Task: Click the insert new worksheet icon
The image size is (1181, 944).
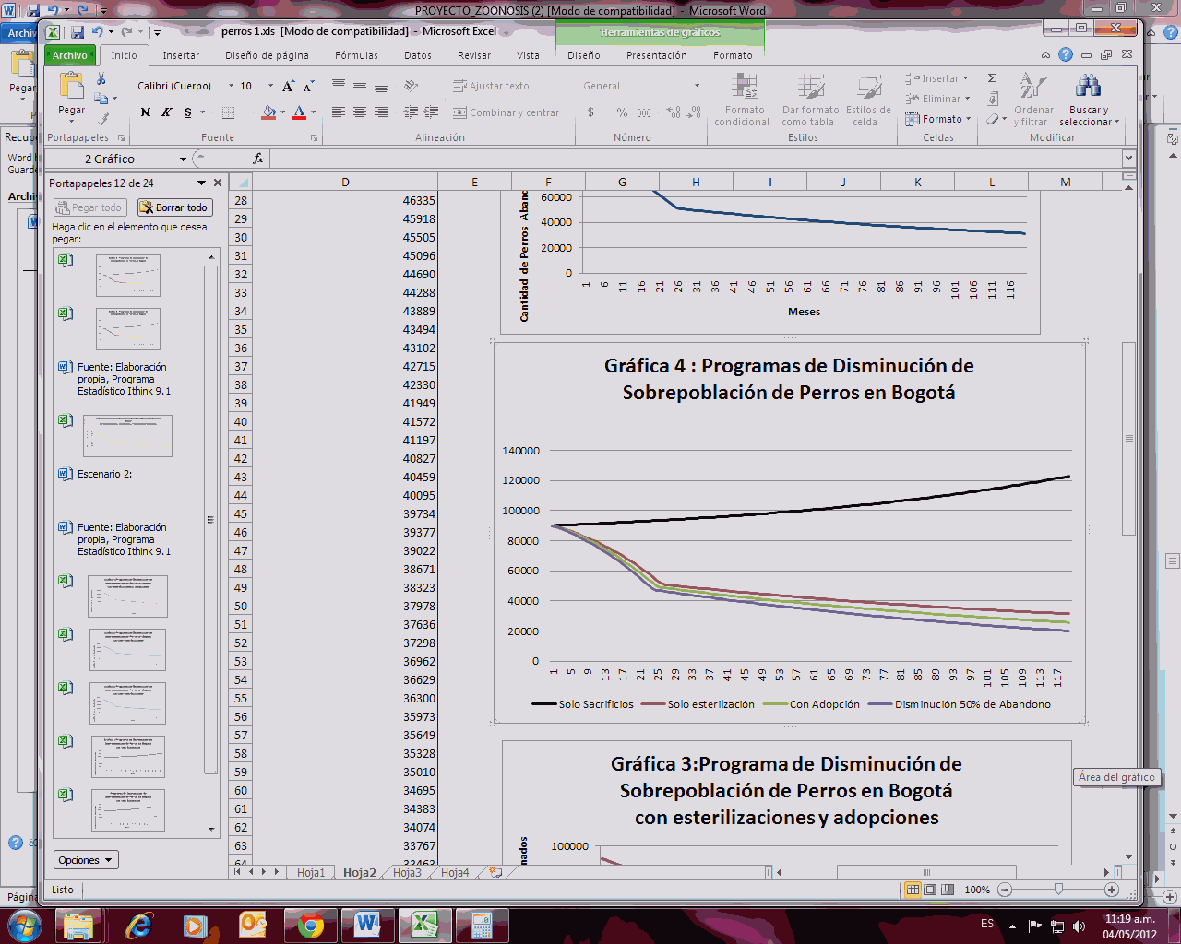Action: [x=495, y=872]
